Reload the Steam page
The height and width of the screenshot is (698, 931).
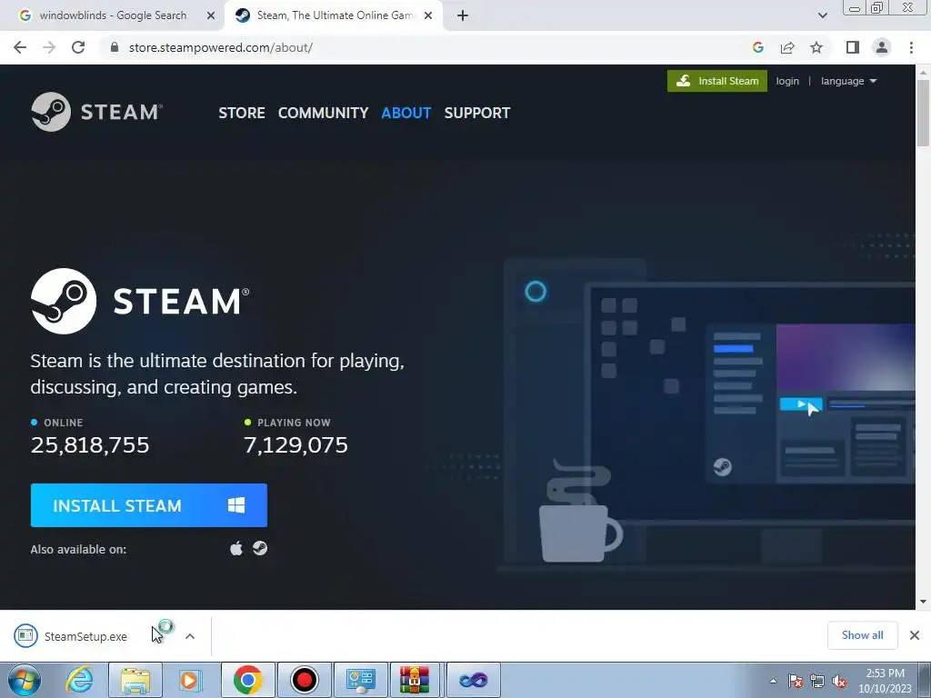click(x=78, y=47)
